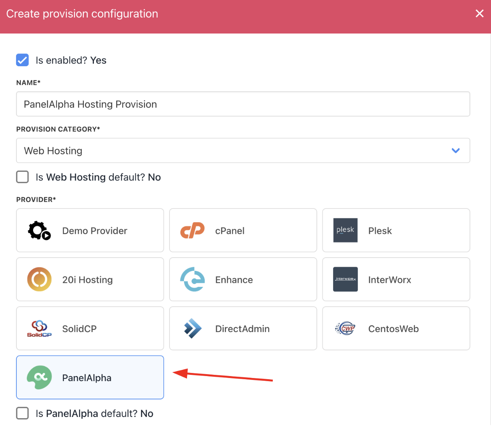The height and width of the screenshot is (431, 491).
Task: Click the Demo Provider gear icon
Action: pos(39,231)
